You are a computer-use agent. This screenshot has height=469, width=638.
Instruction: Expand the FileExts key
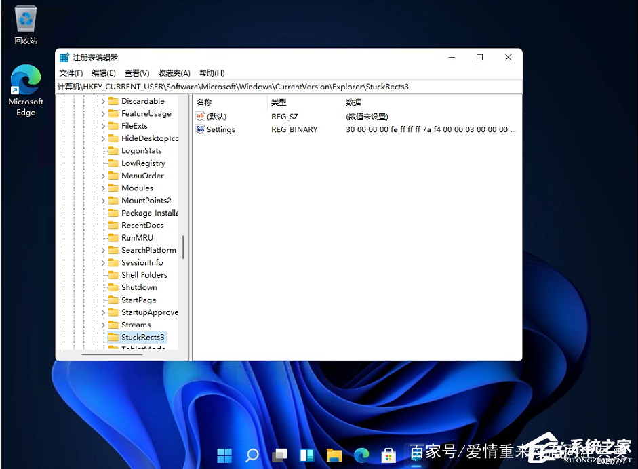pyautogui.click(x=103, y=126)
